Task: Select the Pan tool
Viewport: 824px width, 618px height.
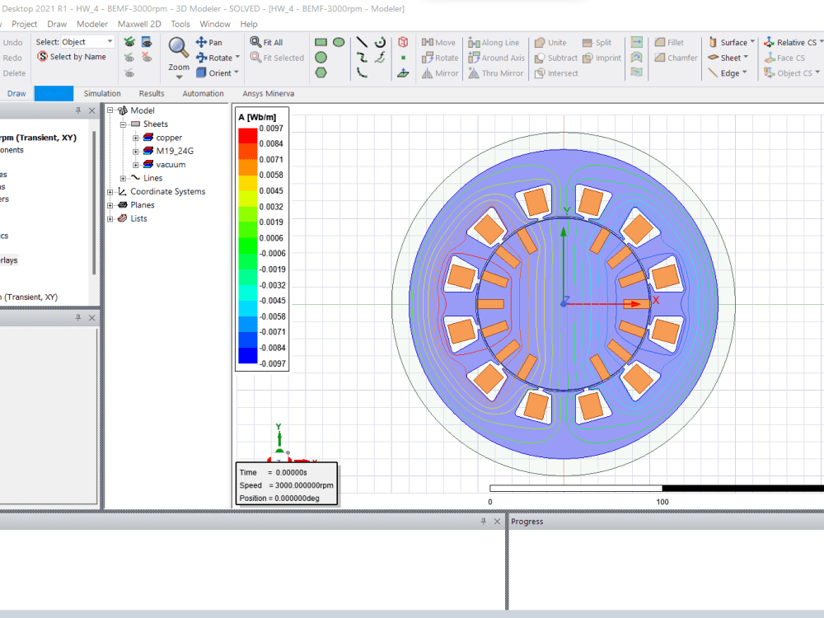Action: pos(208,41)
